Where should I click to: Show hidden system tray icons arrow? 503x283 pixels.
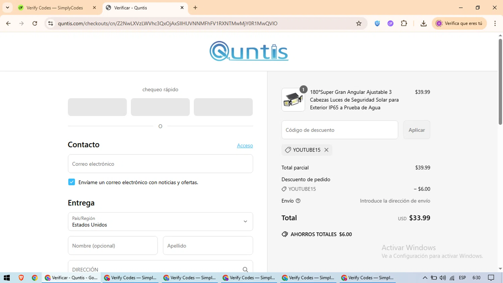pyautogui.click(x=425, y=278)
